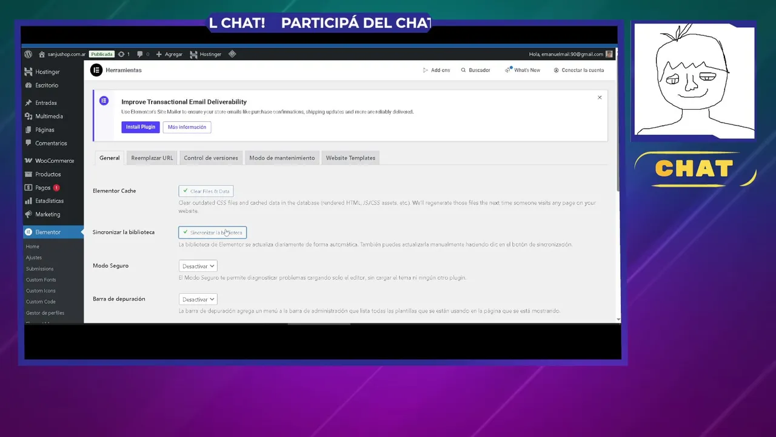Switch to the General tab

tap(109, 158)
